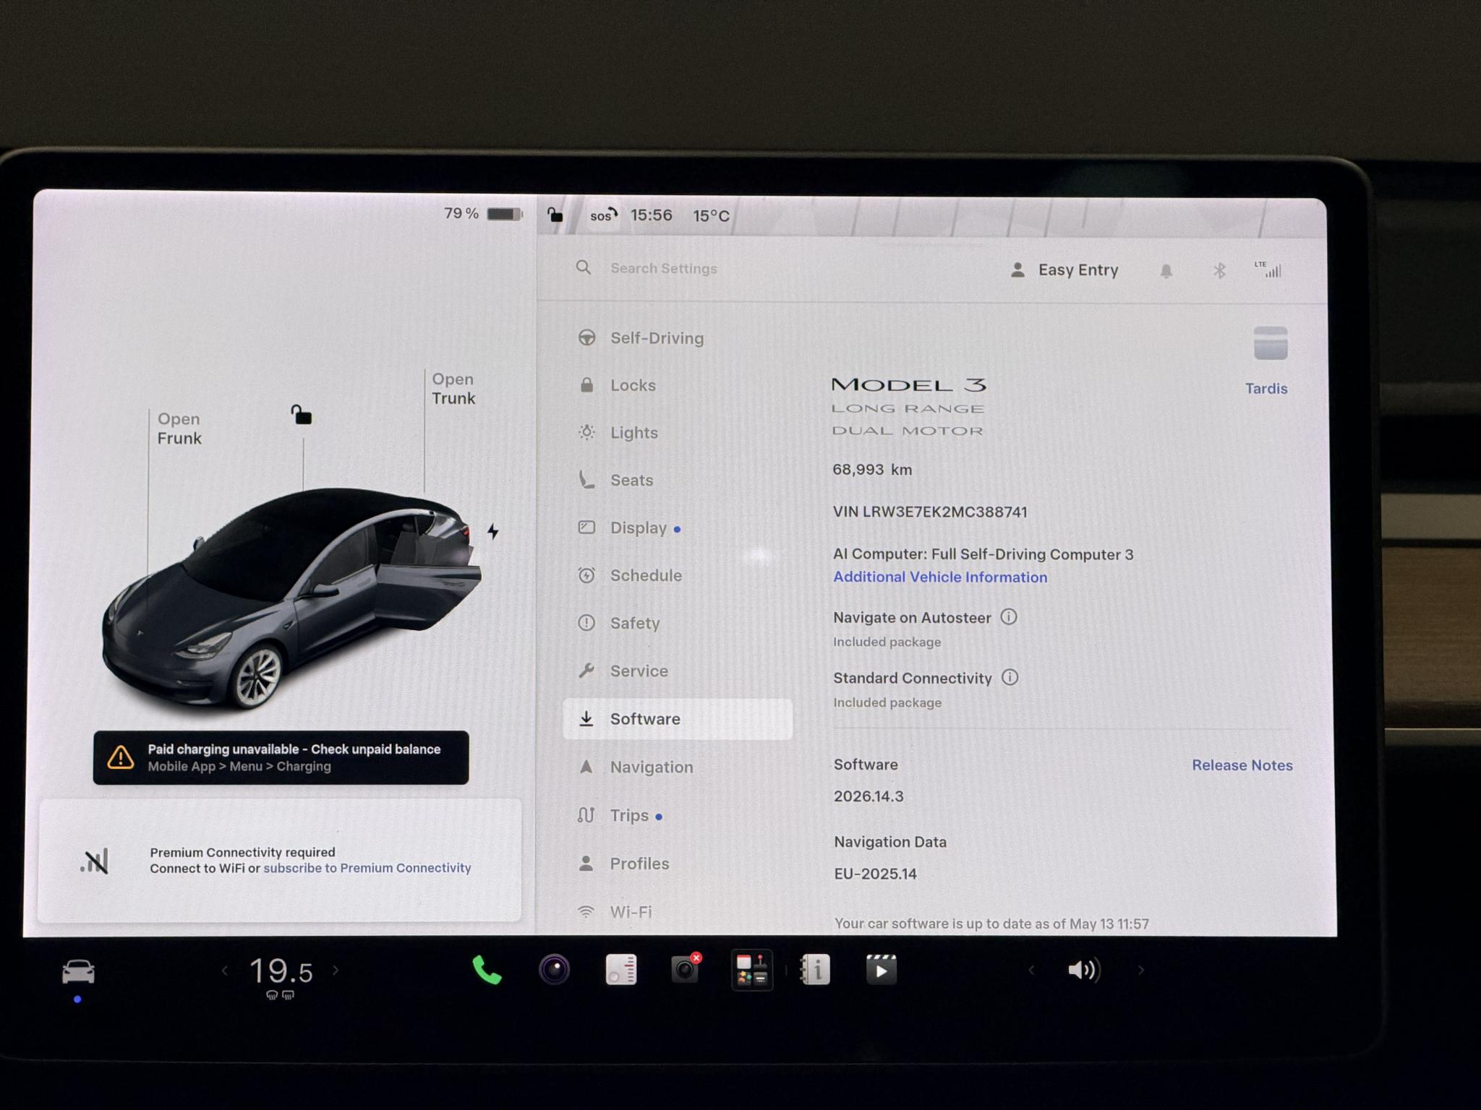The image size is (1481, 1110).
Task: Select the Software menu item
Action: coord(678,719)
